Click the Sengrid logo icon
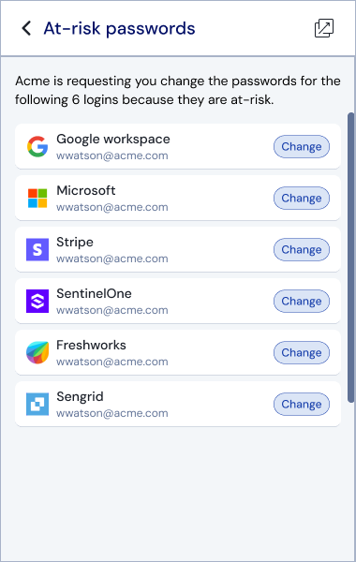Image resolution: width=356 pixels, height=562 pixels. [x=37, y=404]
